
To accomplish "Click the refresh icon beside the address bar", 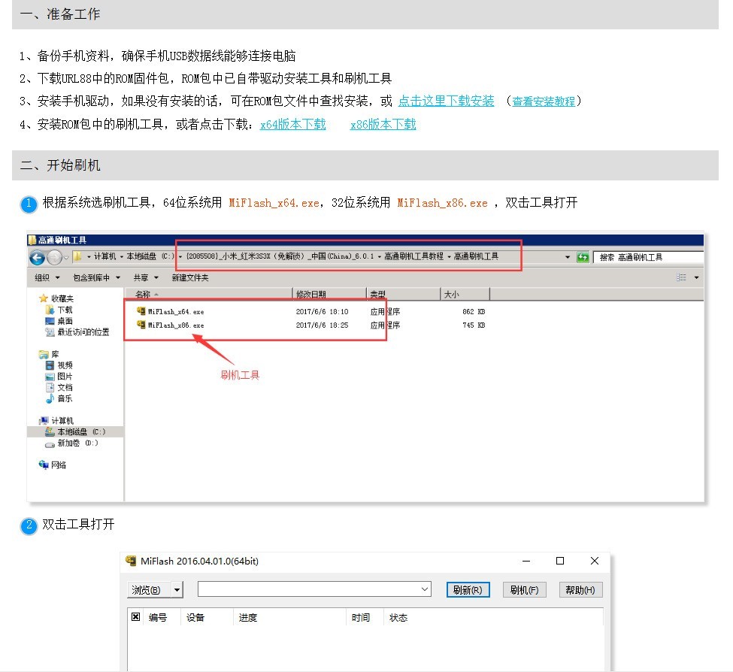I will pyautogui.click(x=580, y=256).
